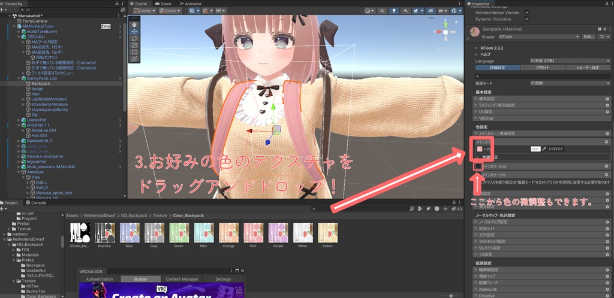Switch to the Game tab
614x298 pixels.
pyautogui.click(x=163, y=4)
